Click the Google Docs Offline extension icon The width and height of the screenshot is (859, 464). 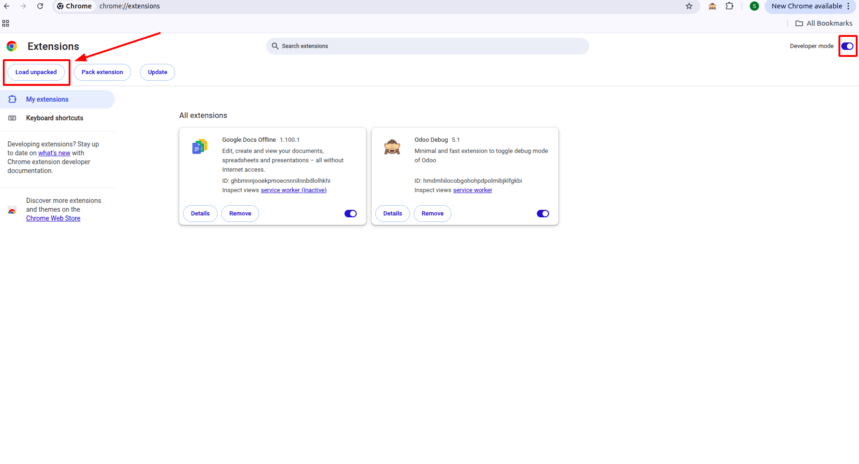coord(199,146)
